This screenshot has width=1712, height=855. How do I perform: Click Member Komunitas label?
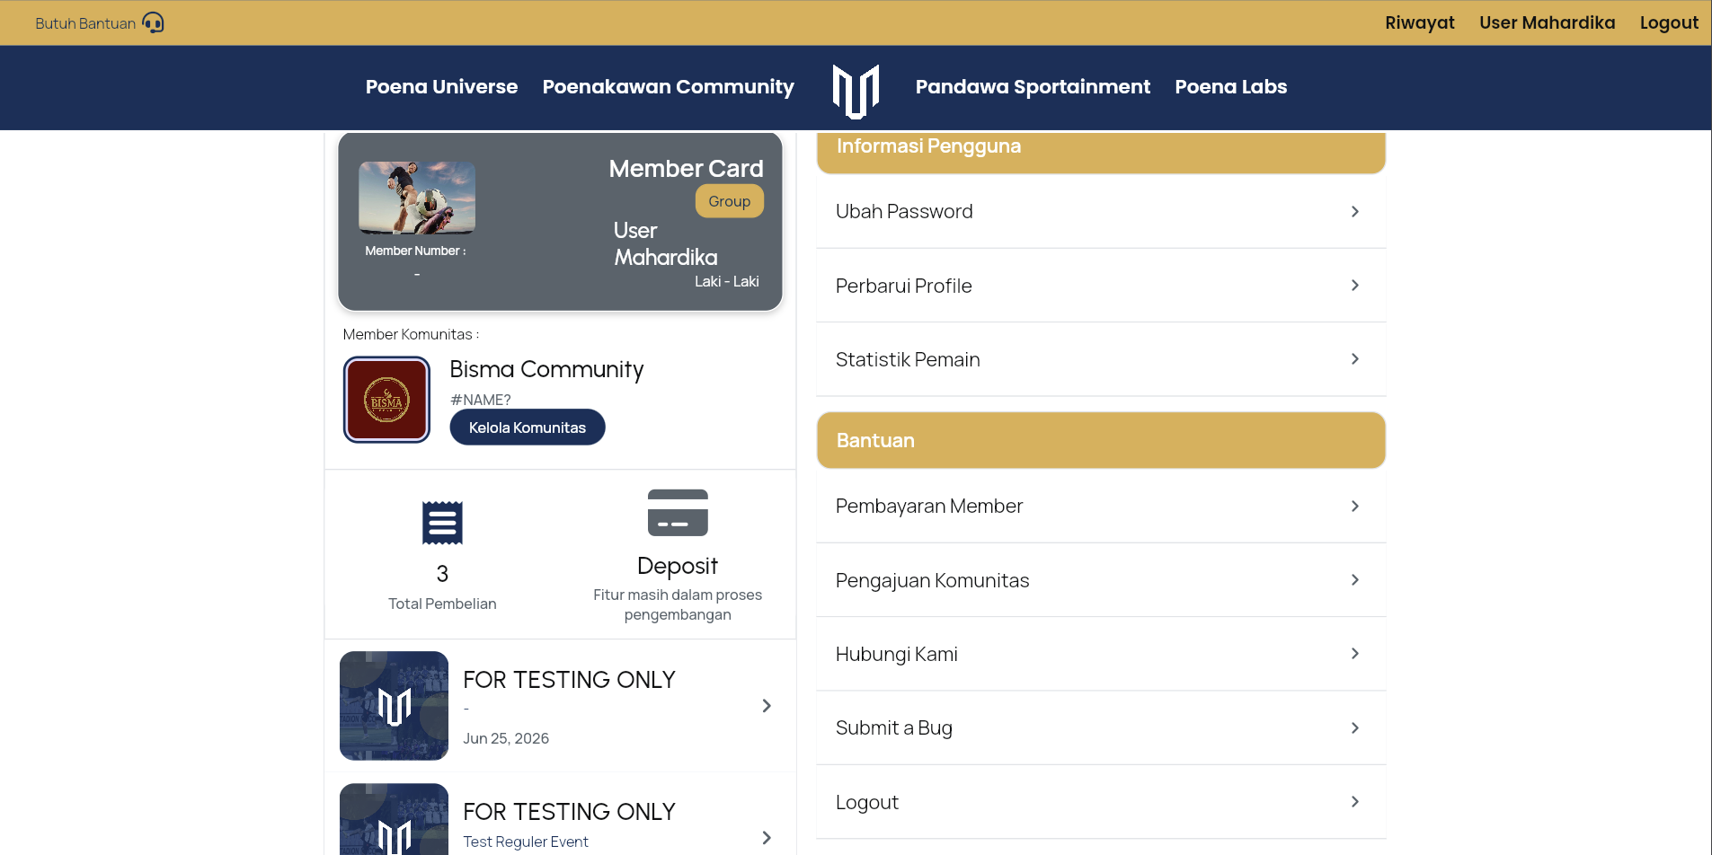point(411,334)
